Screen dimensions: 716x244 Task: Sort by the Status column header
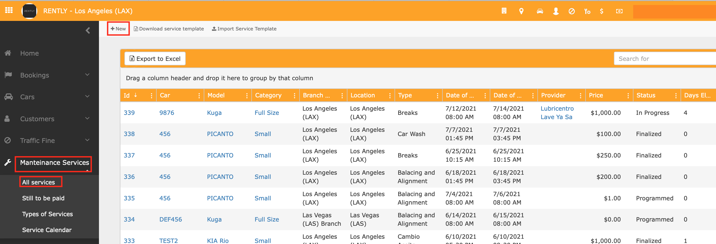[646, 95]
